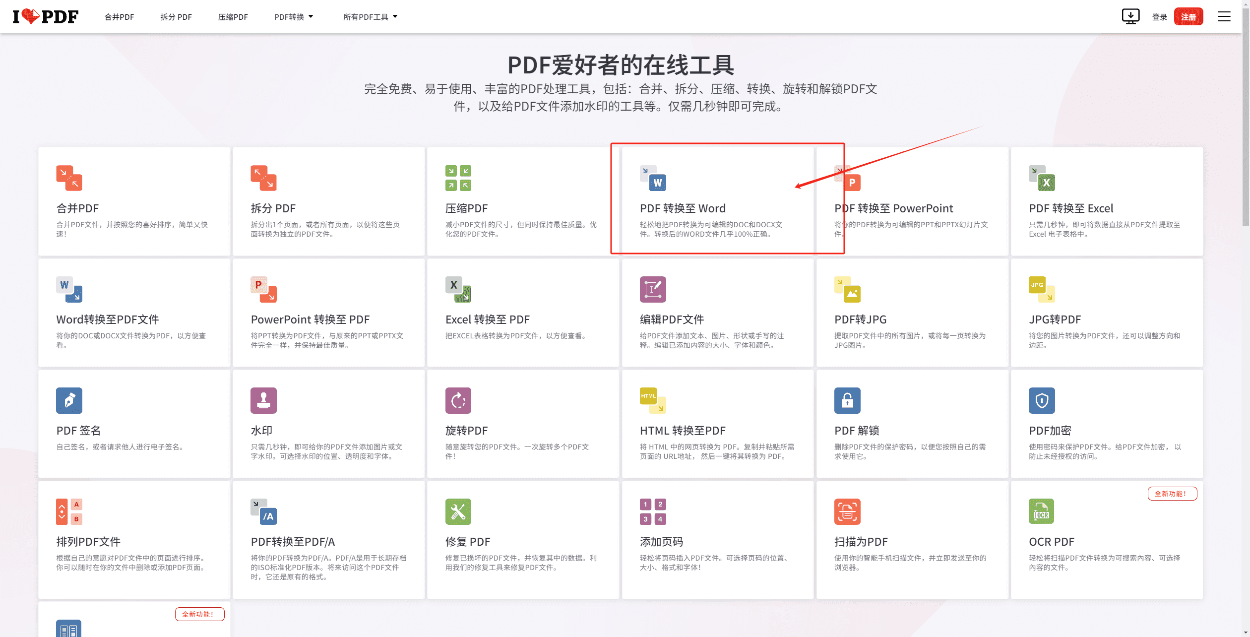This screenshot has height=637, width=1250.
Task: Open the PDF 解锁 unlock icon
Action: point(847,400)
